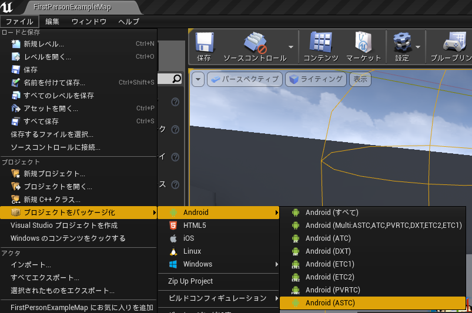
Task: Click ソースコントロールに接続... entry
Action: tap(79, 147)
